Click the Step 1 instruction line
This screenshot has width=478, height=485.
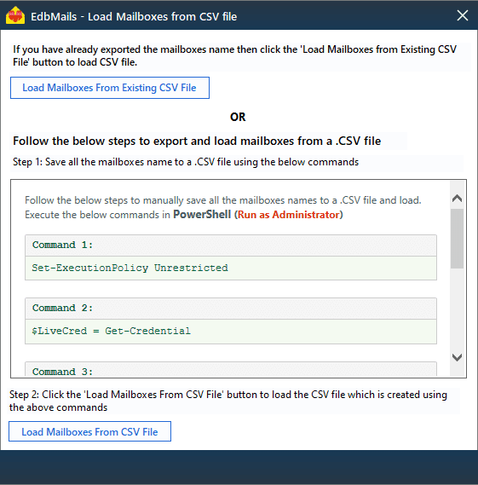[186, 162]
